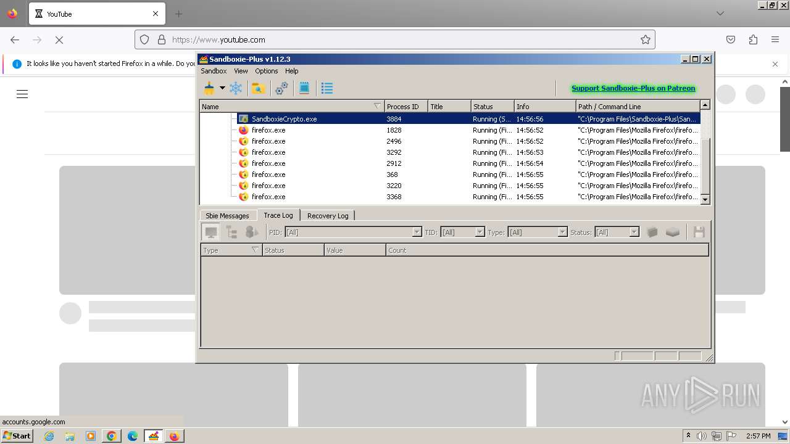Close the YouTube tab

point(156,14)
